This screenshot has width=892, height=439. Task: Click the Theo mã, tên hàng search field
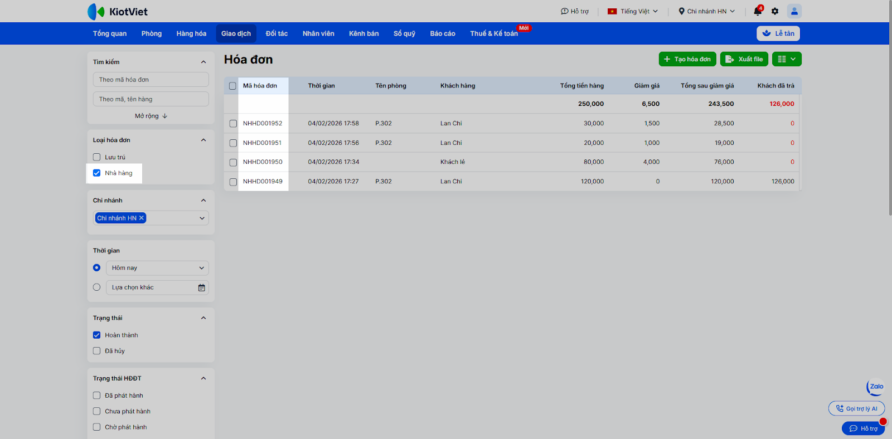[151, 99]
